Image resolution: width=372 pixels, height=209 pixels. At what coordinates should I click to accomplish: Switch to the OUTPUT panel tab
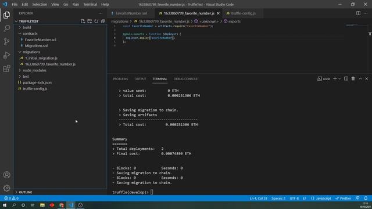point(140,79)
